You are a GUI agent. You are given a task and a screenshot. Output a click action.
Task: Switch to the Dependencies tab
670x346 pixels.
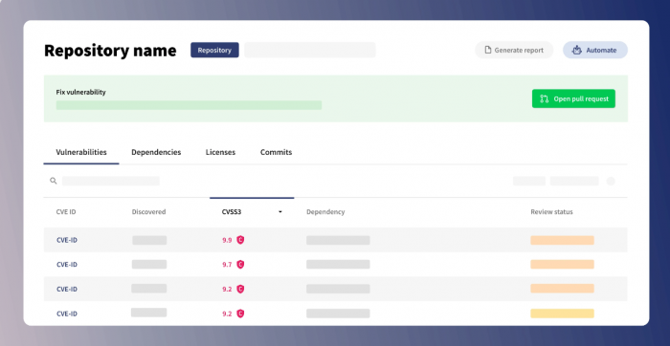pos(156,152)
